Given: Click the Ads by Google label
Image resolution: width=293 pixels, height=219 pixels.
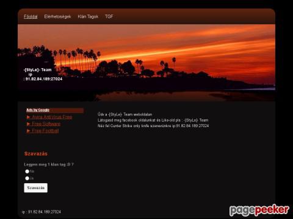Looking at the screenshot, I should pos(38,110).
